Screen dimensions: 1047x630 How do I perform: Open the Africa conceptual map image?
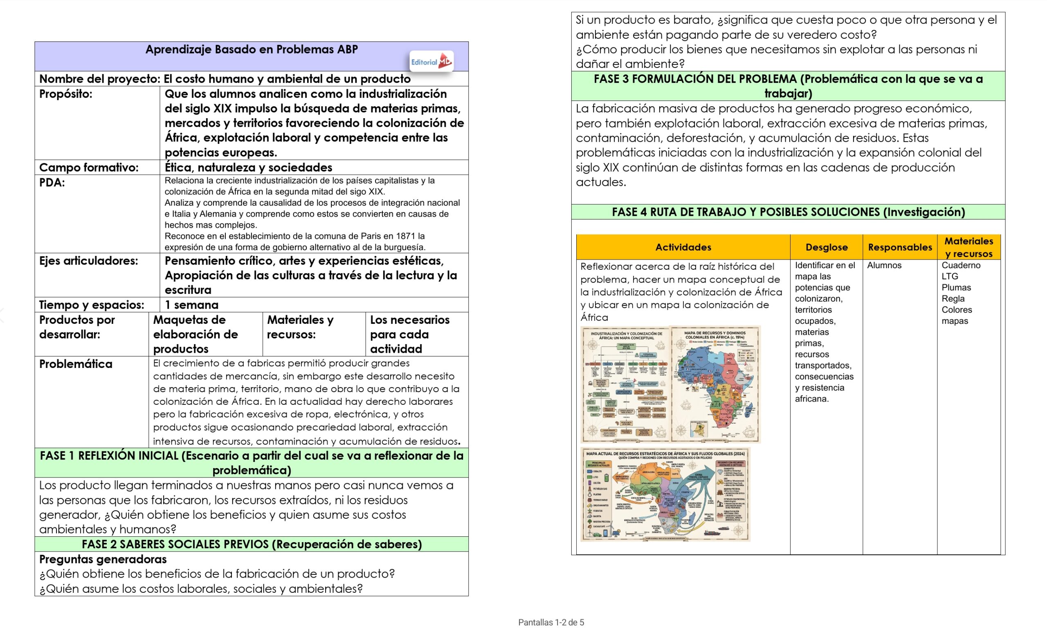(625, 384)
